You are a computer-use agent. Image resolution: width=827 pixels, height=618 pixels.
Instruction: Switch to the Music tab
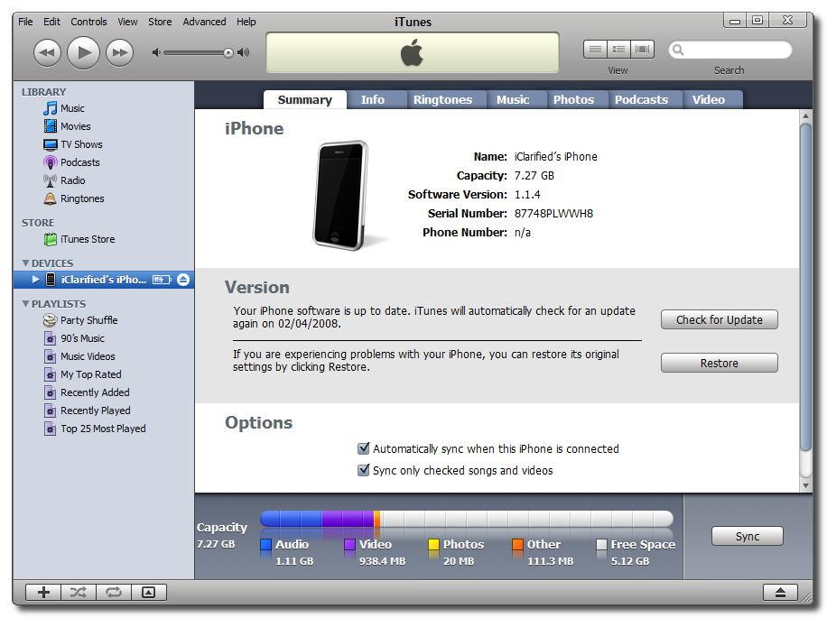513,99
